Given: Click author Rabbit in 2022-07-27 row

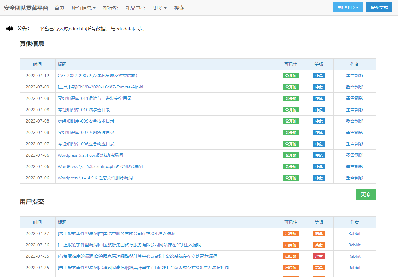Looking at the screenshot, I should tap(354, 233).
